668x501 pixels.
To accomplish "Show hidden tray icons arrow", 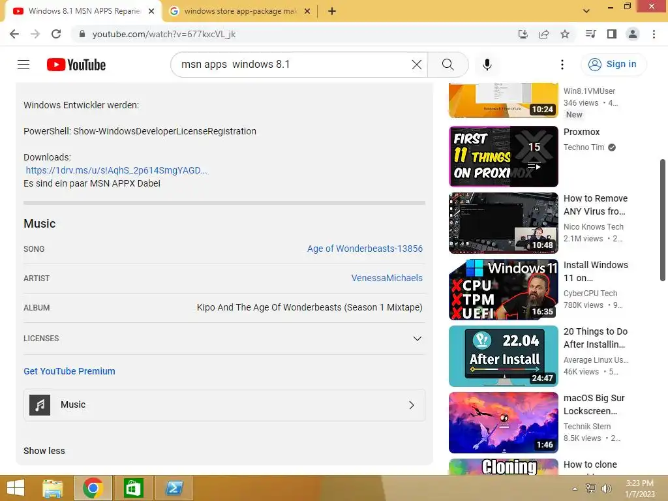I will click(575, 489).
